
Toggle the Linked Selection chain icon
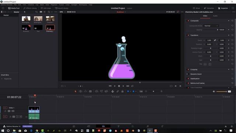tap(118, 91)
